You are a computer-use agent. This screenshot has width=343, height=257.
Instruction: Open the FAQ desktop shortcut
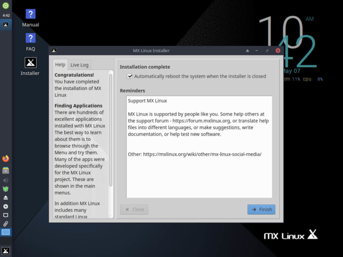tap(30, 42)
